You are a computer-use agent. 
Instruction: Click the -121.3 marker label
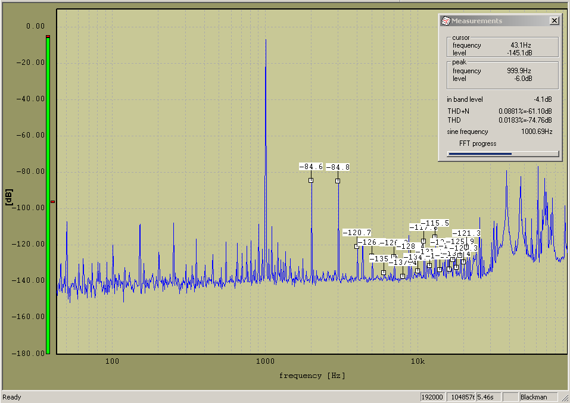pos(466,233)
